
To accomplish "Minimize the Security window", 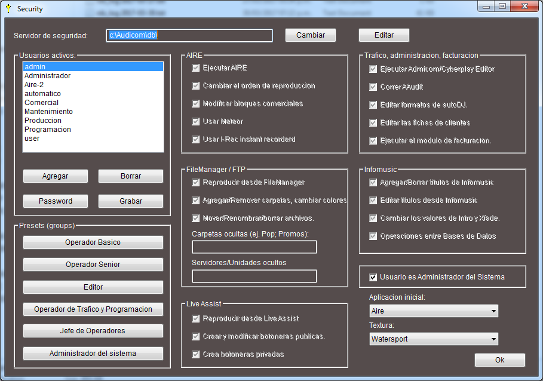I will coord(486,6).
